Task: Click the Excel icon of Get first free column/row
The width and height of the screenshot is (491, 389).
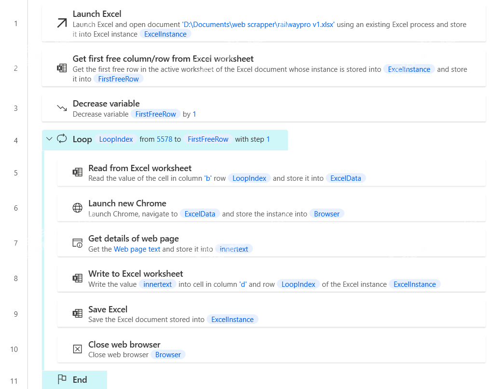Action: (62, 68)
